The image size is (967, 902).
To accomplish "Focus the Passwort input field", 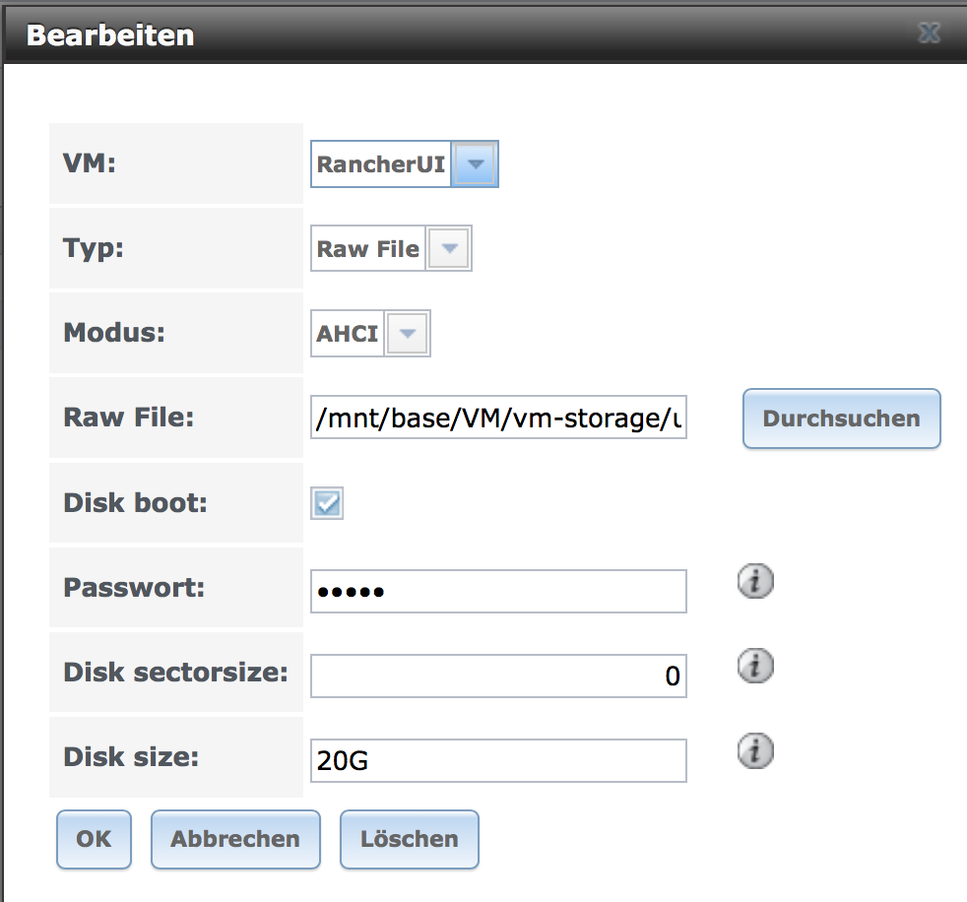I will click(x=498, y=591).
